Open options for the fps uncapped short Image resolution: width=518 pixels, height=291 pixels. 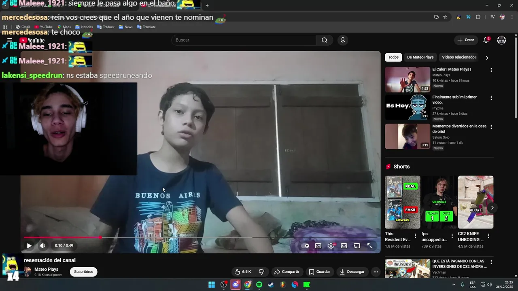[452, 236]
